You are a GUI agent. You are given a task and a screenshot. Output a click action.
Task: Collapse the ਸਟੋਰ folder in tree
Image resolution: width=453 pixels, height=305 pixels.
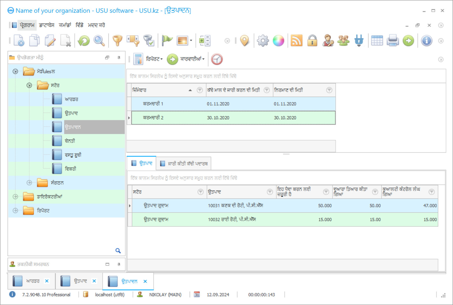(x=29, y=85)
